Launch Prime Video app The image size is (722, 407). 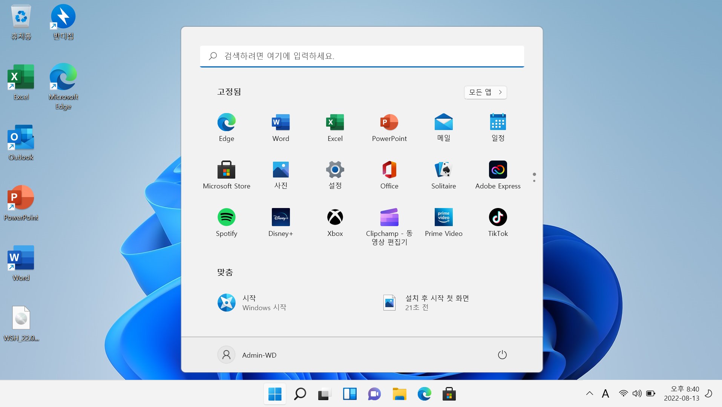444,222
